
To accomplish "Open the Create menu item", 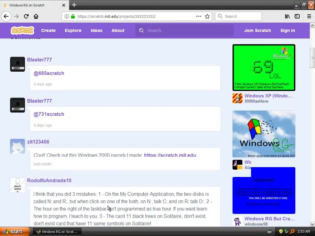I will tap(48, 30).
